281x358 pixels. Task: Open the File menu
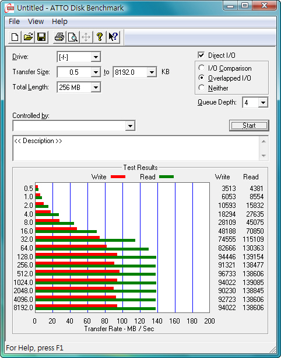point(14,22)
